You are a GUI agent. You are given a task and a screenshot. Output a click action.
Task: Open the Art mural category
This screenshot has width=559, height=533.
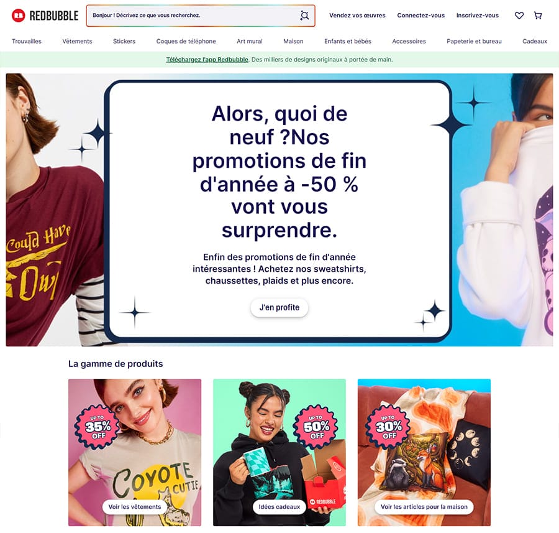(x=250, y=42)
